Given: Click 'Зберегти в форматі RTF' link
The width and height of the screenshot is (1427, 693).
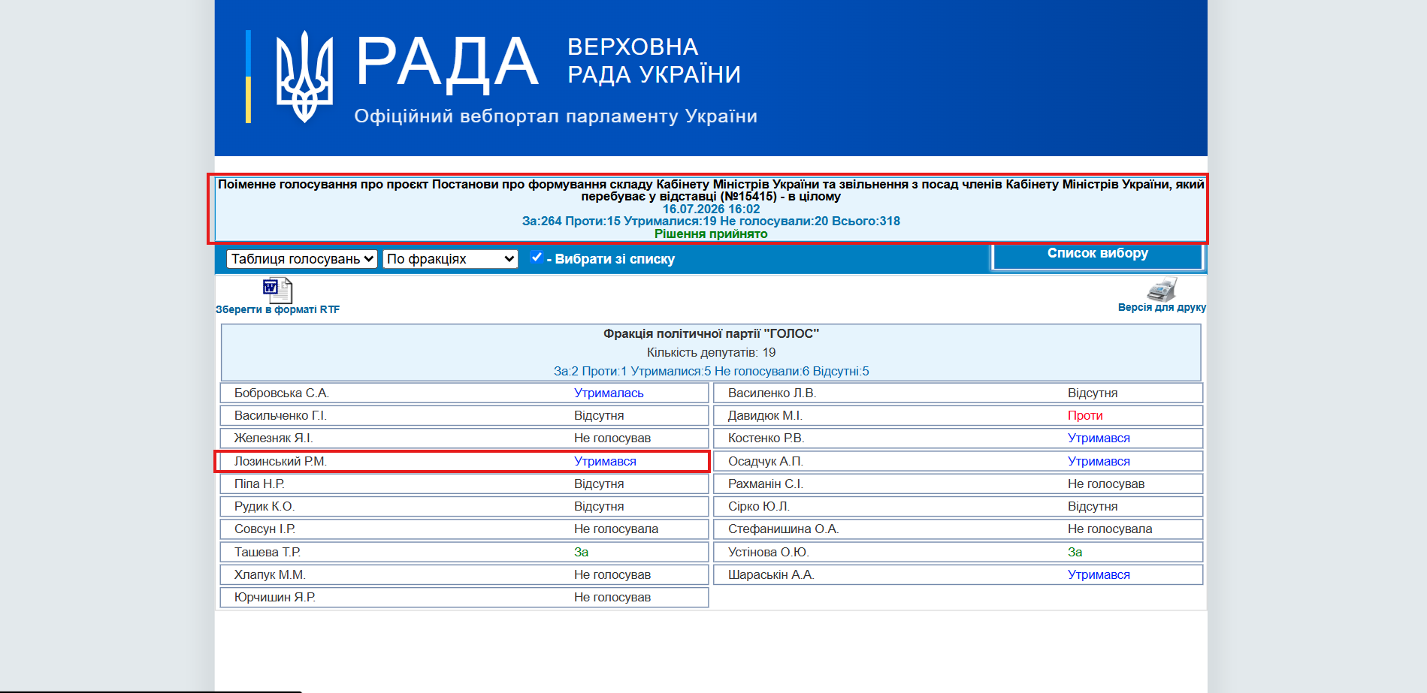Looking at the screenshot, I should coord(277,309).
